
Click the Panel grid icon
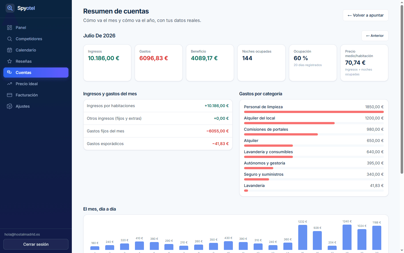click(x=10, y=28)
